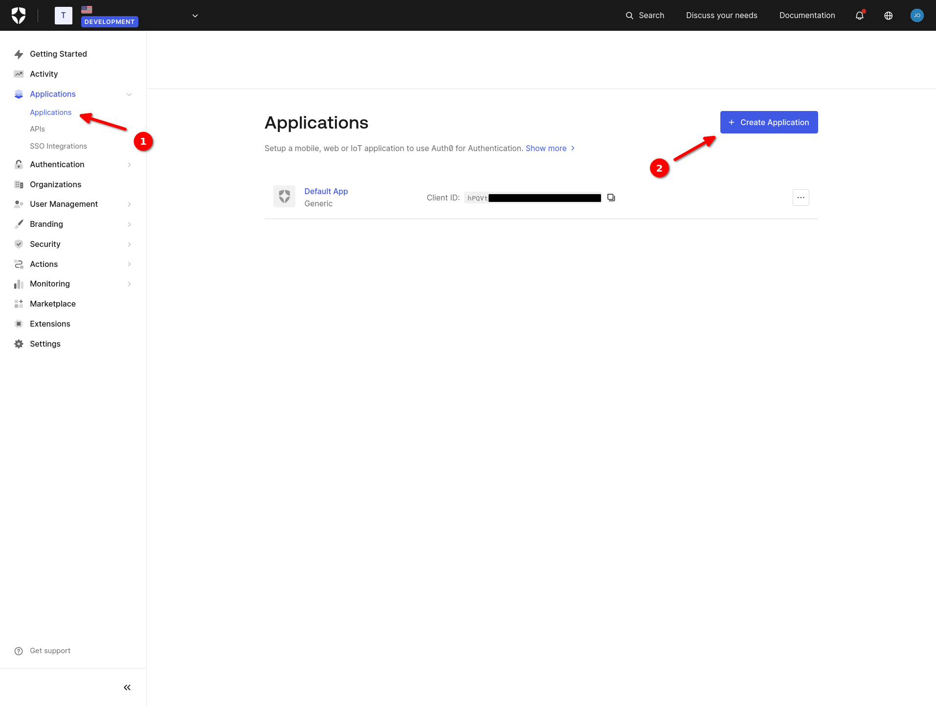Collapse the sidebar with the double-chevron
Screen dimensions: 936x706
pyautogui.click(x=127, y=687)
